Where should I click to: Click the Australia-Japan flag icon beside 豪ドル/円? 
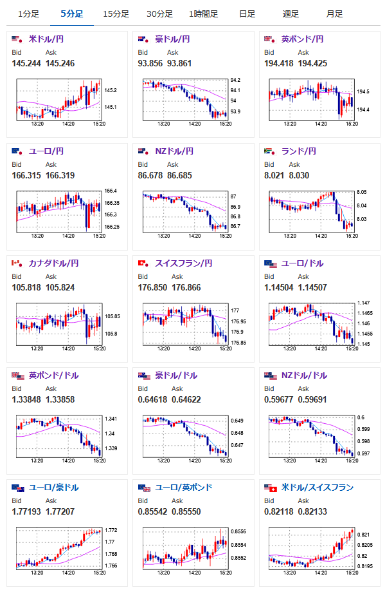[x=143, y=39]
